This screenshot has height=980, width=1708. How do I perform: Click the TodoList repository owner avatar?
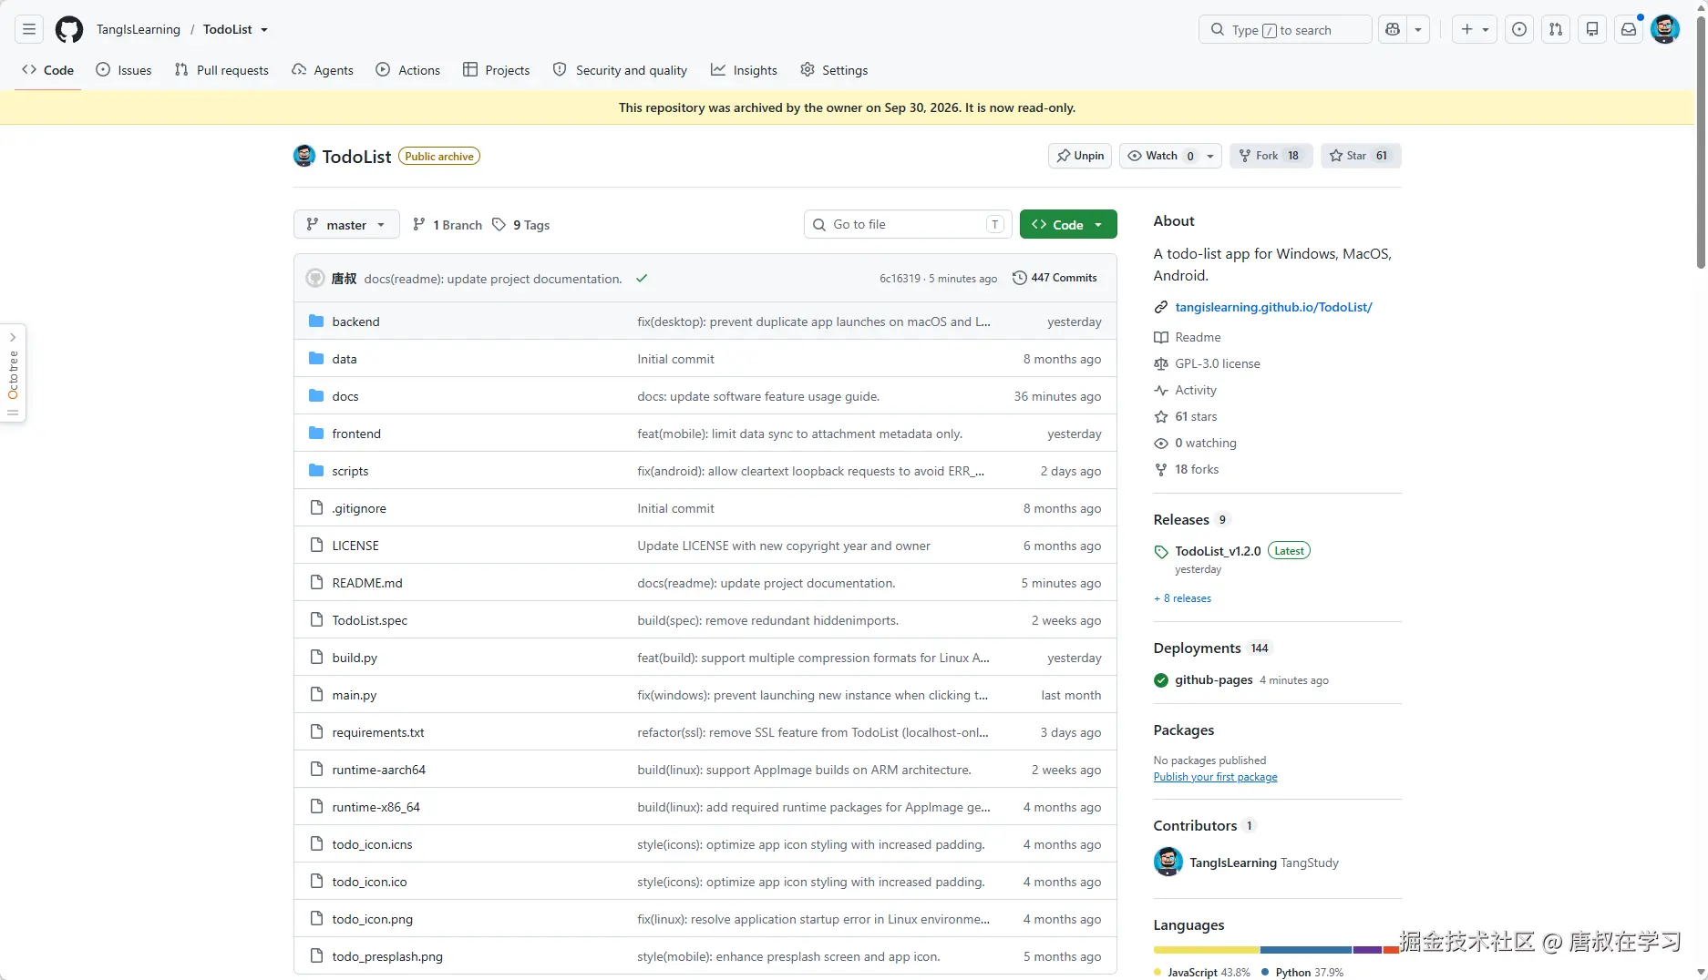pos(304,156)
